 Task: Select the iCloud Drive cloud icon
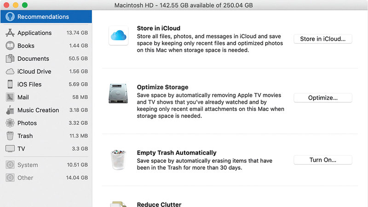[x=10, y=72]
